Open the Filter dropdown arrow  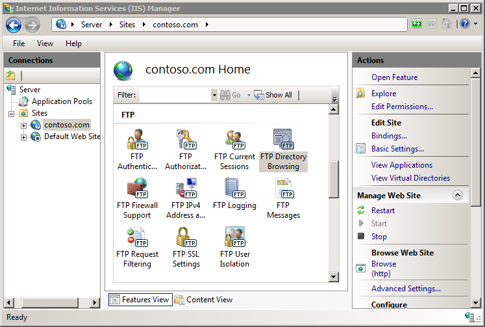pos(214,95)
